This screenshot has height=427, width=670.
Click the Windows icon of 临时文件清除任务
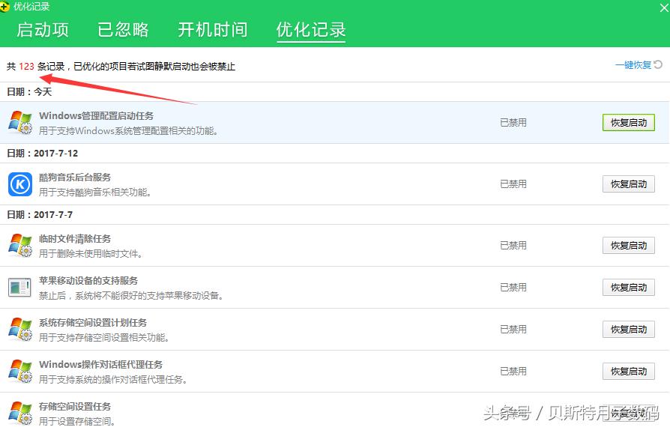pyautogui.click(x=20, y=246)
